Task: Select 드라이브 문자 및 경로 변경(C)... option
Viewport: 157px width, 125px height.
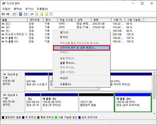Action: (81, 48)
